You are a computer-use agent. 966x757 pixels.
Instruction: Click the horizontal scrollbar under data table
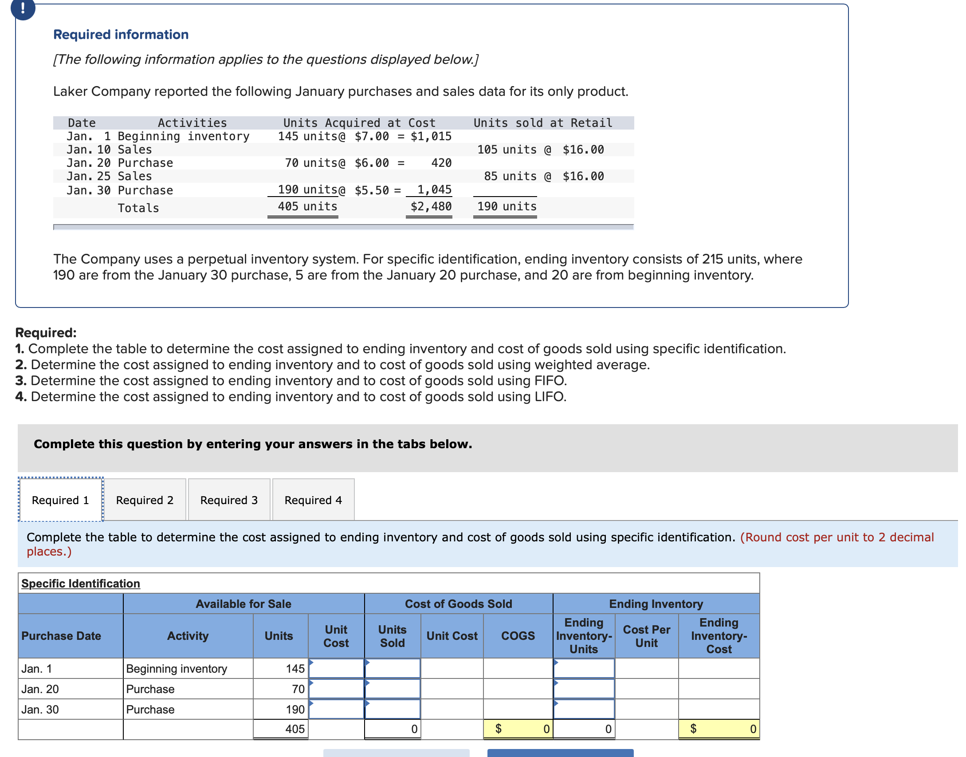click(343, 227)
